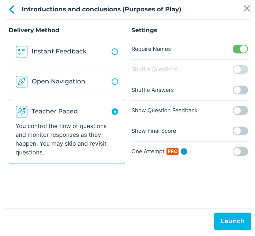Click the orange PRO badge
Screen dimensions: 255x236
pyautogui.click(x=172, y=151)
